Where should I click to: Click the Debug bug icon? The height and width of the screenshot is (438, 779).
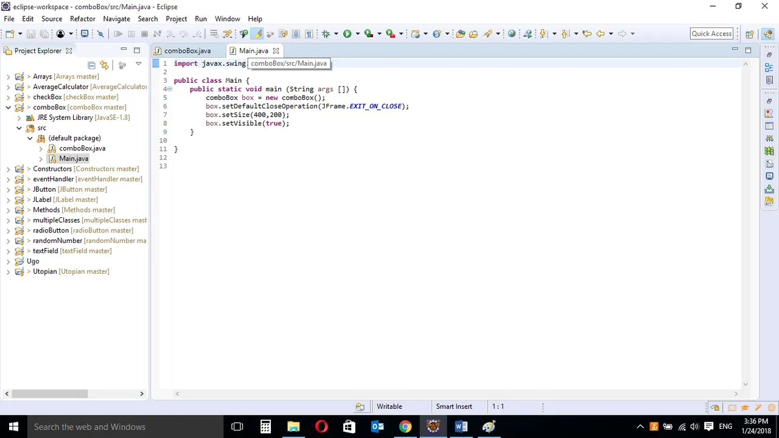tap(326, 33)
